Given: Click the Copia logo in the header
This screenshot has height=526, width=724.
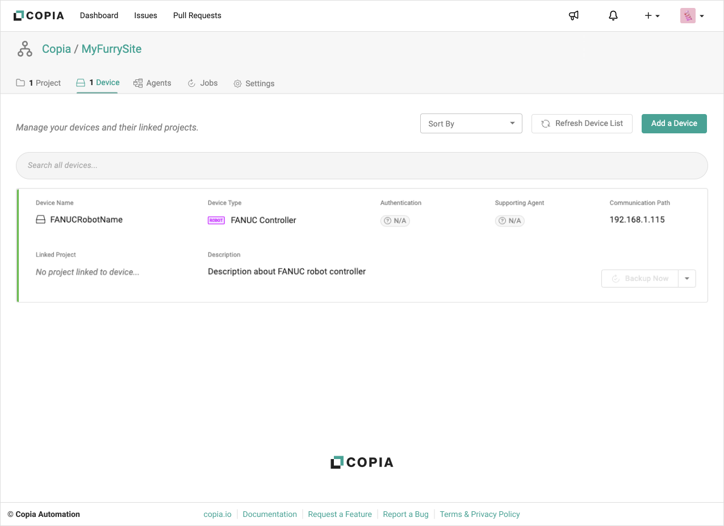Looking at the screenshot, I should [x=39, y=16].
